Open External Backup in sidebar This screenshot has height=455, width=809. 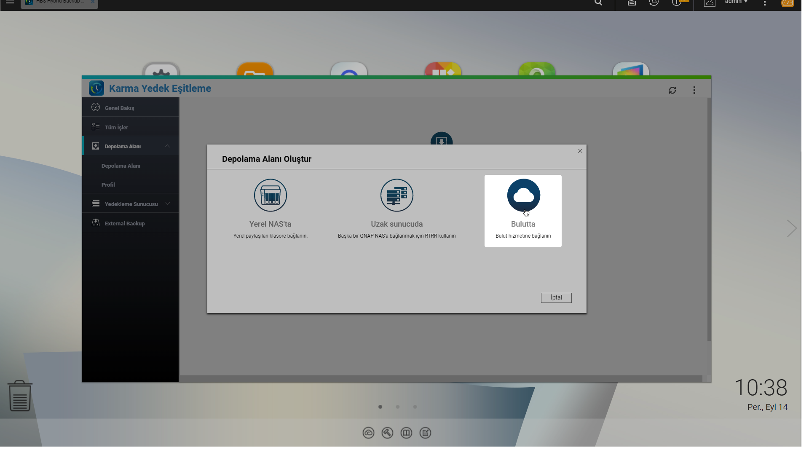(x=124, y=223)
